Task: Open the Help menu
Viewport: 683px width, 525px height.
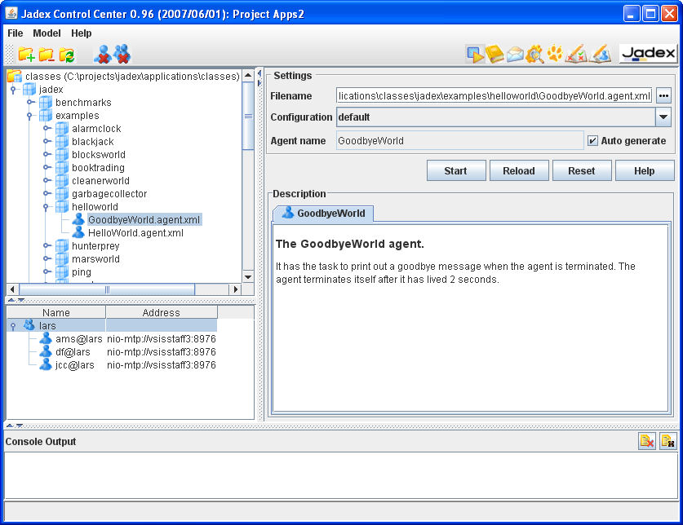Action: coord(82,33)
